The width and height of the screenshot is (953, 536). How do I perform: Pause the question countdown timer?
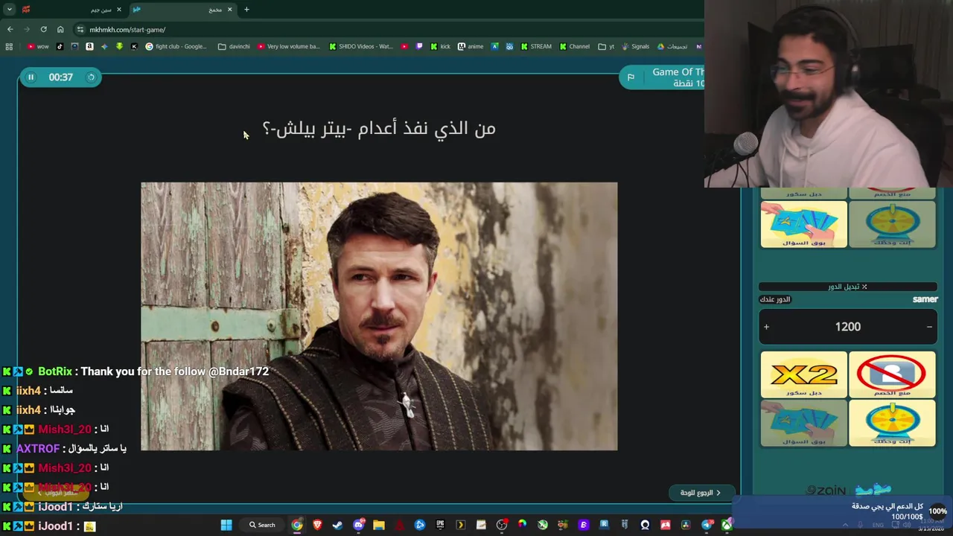coord(31,77)
